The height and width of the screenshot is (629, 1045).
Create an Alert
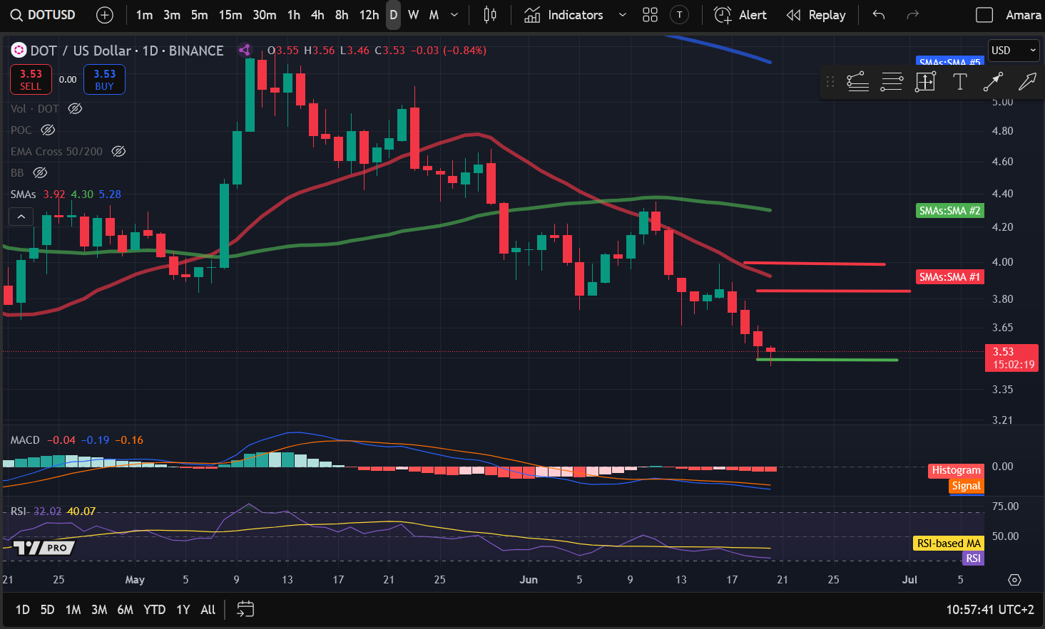tap(740, 15)
